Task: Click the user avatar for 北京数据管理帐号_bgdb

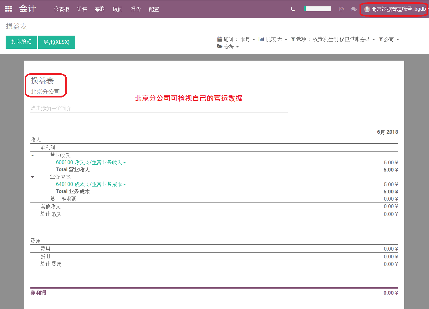Action: [367, 9]
